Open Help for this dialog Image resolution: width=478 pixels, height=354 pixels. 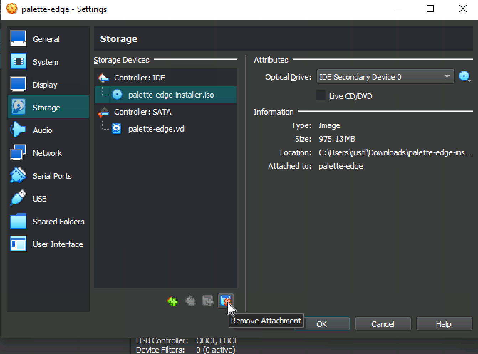click(444, 324)
